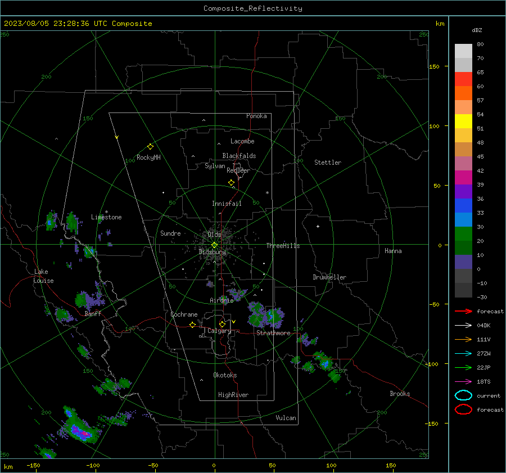Viewport: 506px width, 473px height.
Task: Click the Limestone label
Action: click(106, 217)
